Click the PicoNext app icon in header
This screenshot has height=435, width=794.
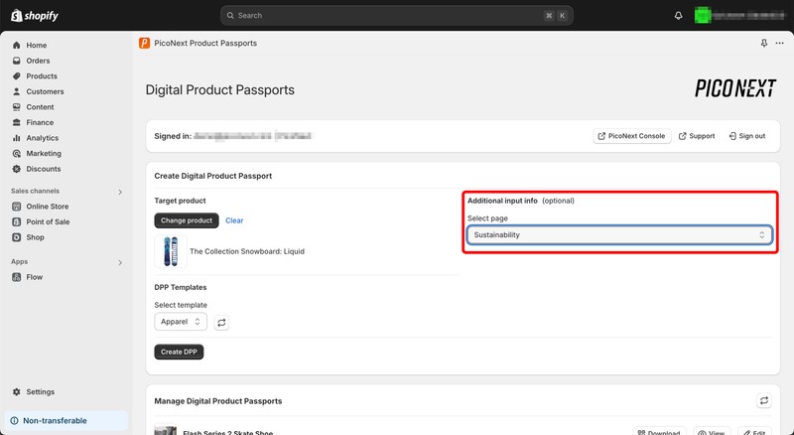(x=145, y=44)
